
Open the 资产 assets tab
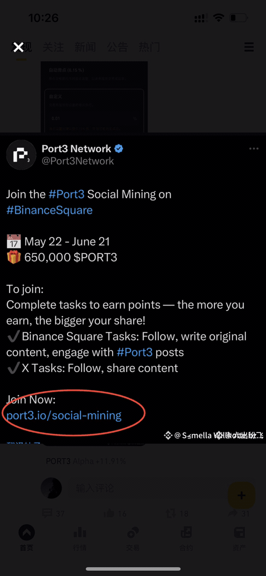point(239,538)
